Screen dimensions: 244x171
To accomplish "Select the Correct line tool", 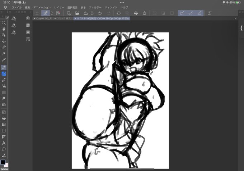I will tap(4, 155).
